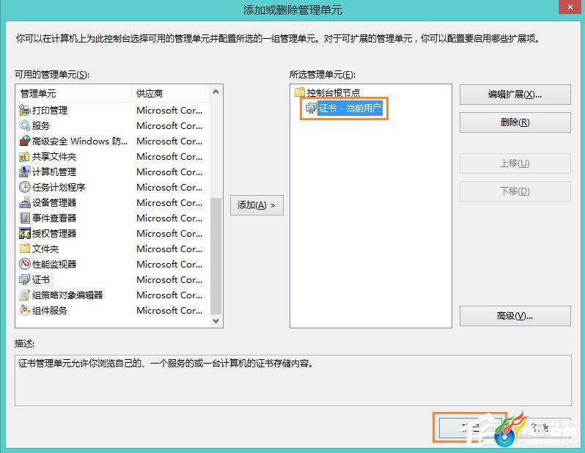
Task: Click the 证书 - 当前用户 certificate icon
Action: (x=311, y=108)
